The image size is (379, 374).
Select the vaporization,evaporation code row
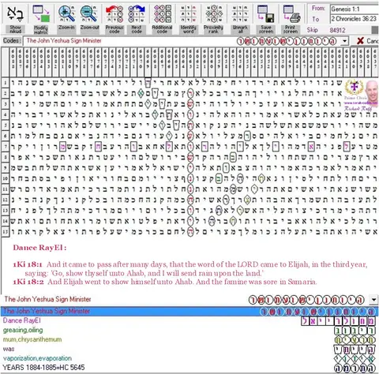pyautogui.click(x=189, y=358)
